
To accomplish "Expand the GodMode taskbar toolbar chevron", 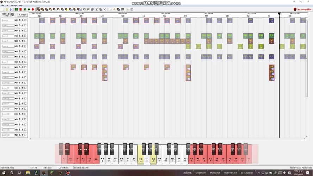I will (x=208, y=171).
